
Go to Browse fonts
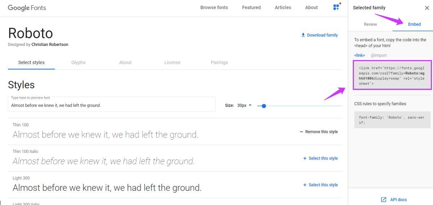click(214, 7)
